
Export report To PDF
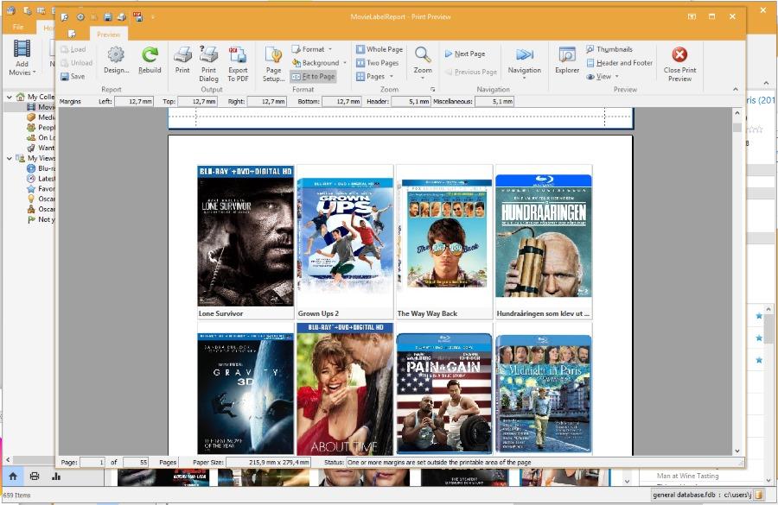point(238,63)
